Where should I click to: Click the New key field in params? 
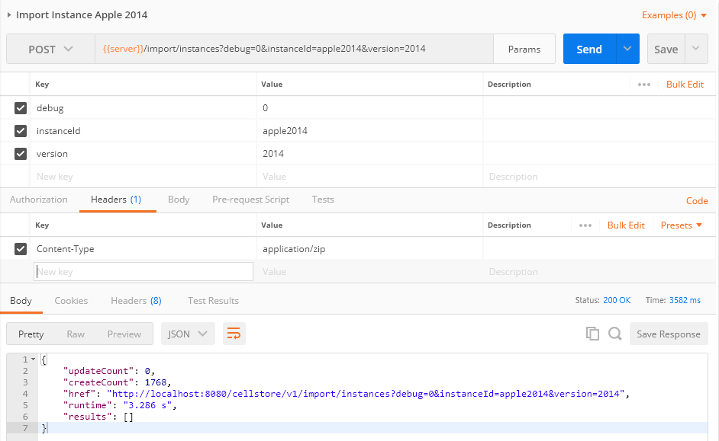[143, 177]
